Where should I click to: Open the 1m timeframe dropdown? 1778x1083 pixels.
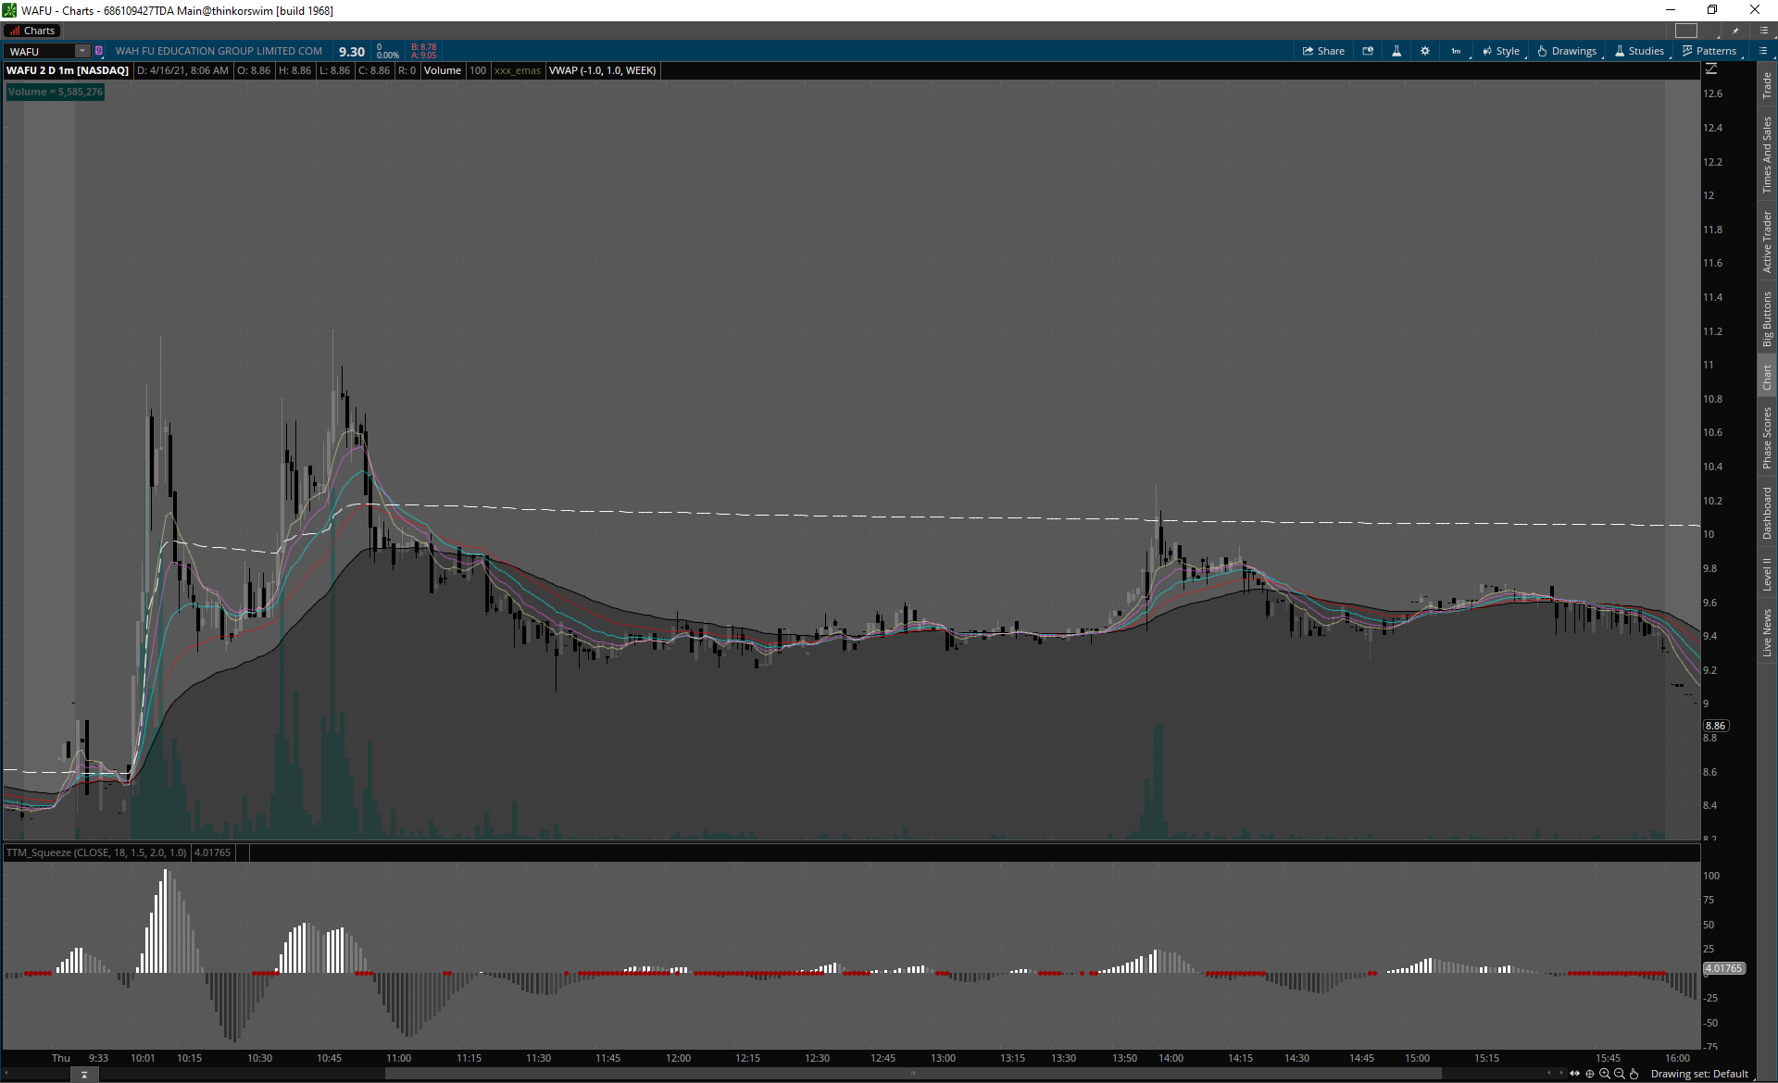pos(1457,51)
